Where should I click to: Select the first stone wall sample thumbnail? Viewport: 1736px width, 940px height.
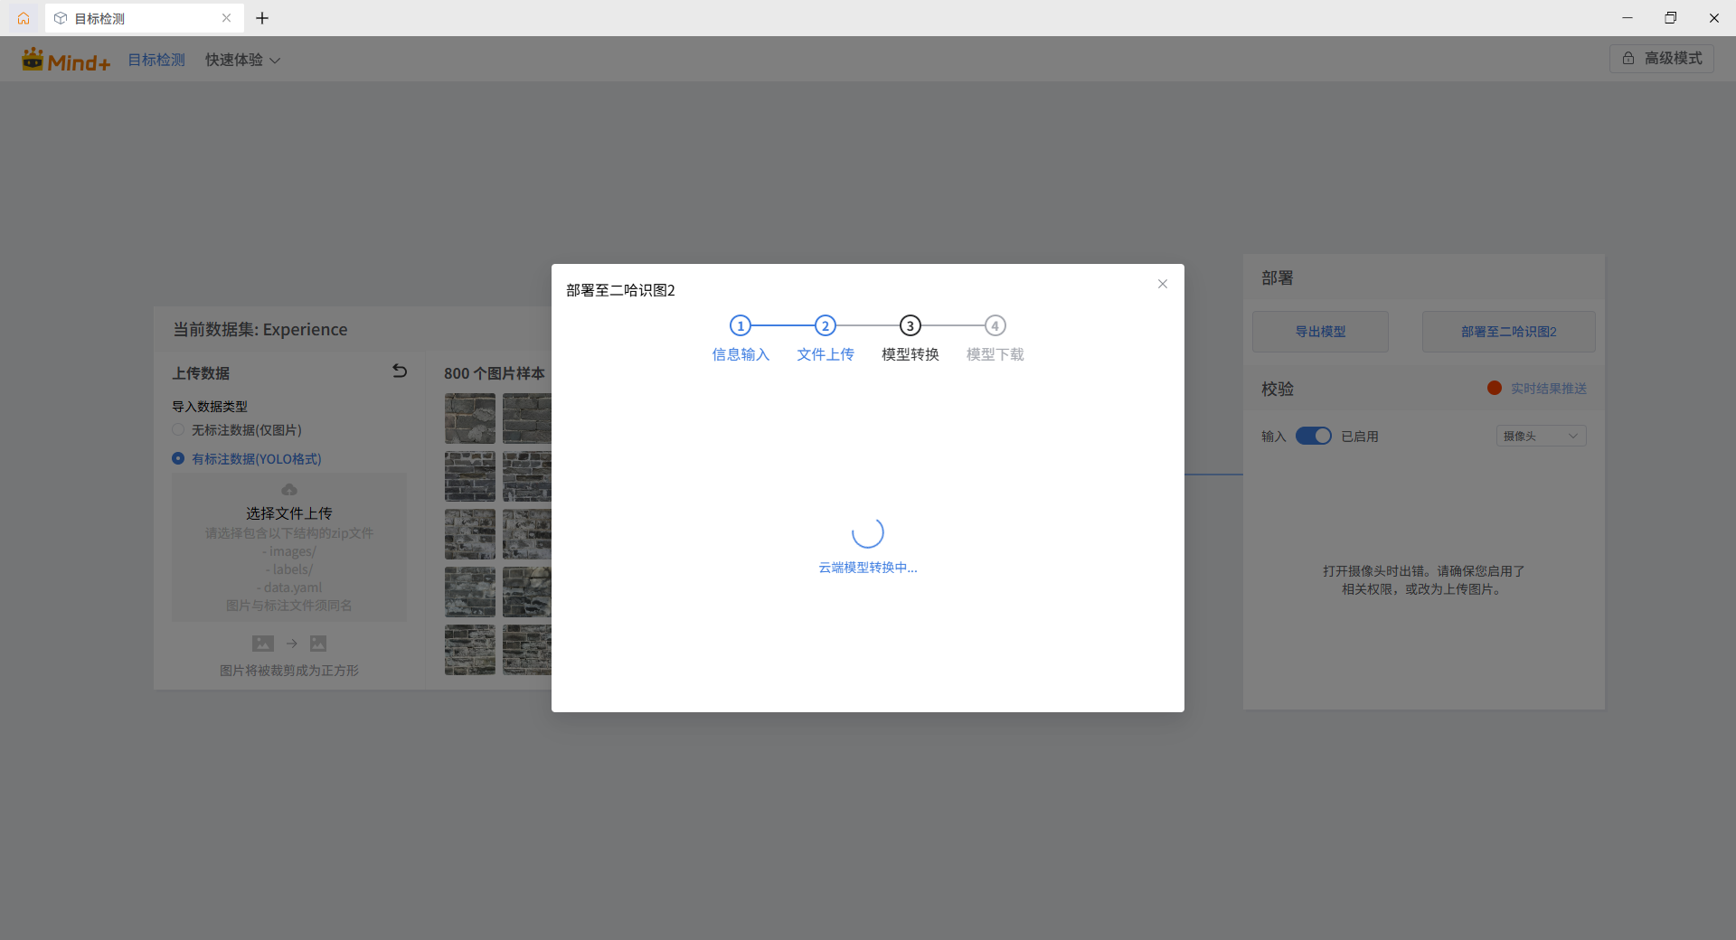pyautogui.click(x=470, y=418)
